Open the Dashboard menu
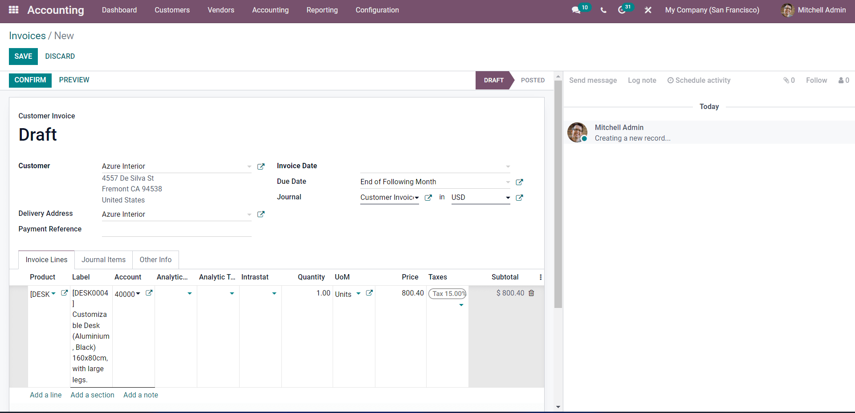Image resolution: width=855 pixels, height=413 pixels. click(119, 10)
